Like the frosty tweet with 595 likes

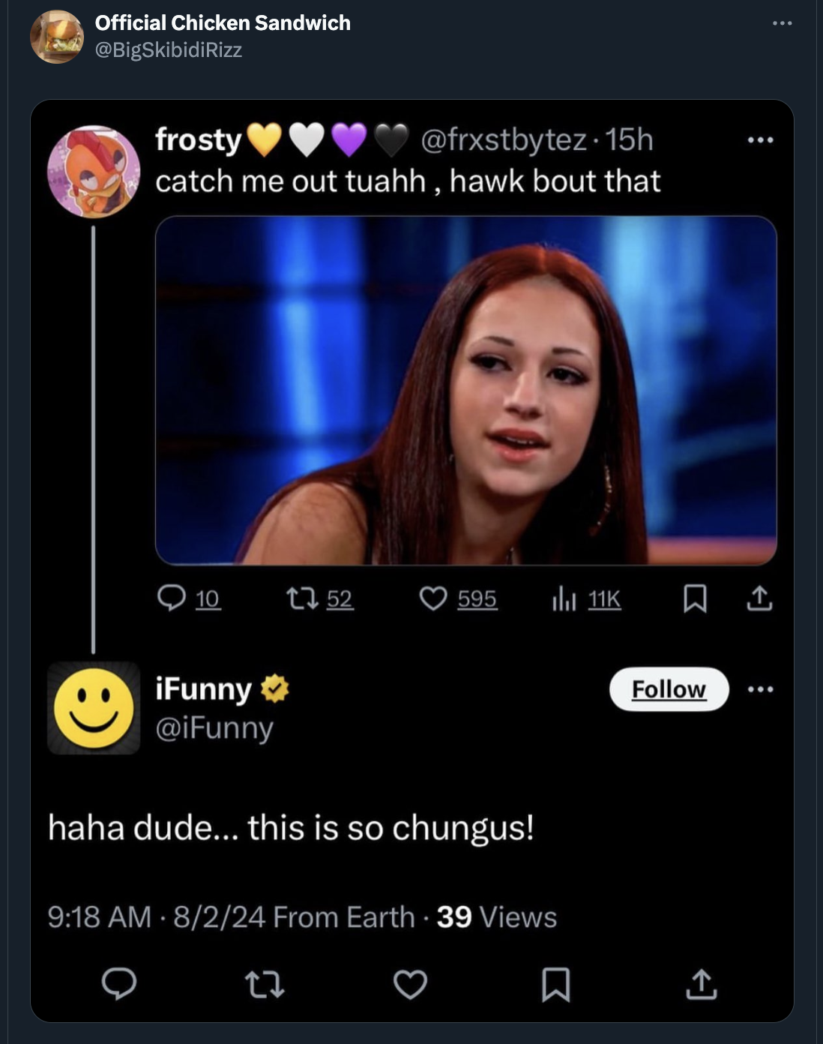[433, 598]
